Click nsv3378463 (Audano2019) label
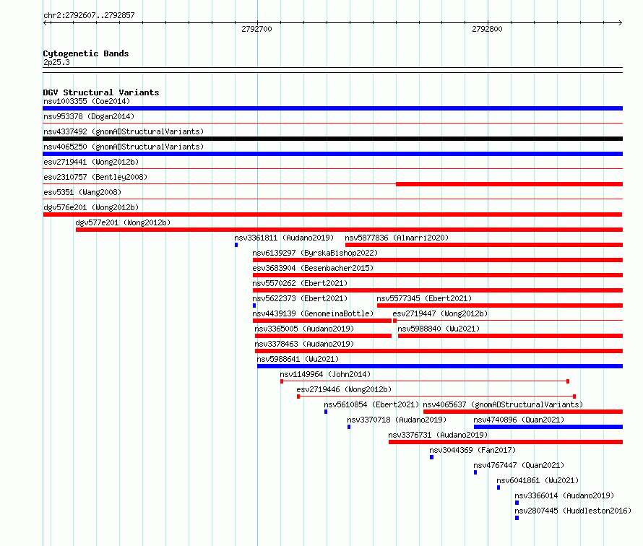 point(304,344)
